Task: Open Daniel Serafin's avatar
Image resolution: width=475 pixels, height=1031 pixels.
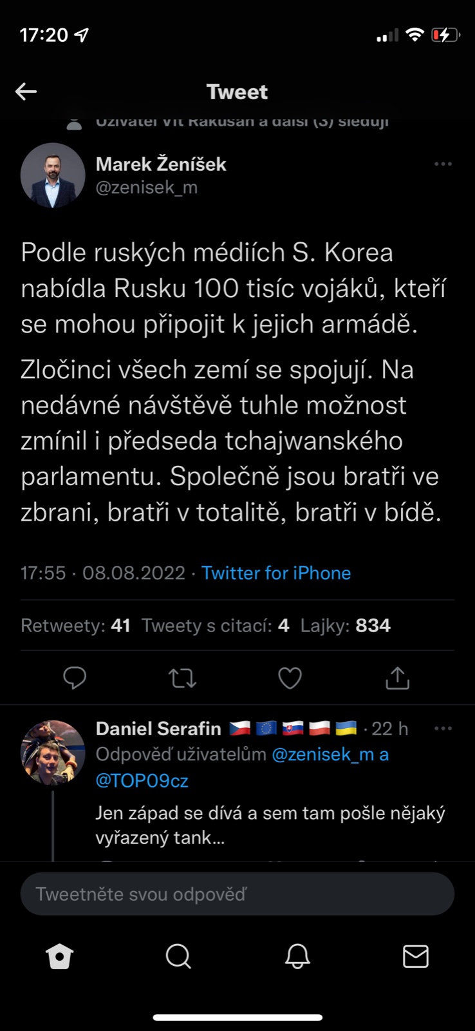Action: pyautogui.click(x=53, y=752)
